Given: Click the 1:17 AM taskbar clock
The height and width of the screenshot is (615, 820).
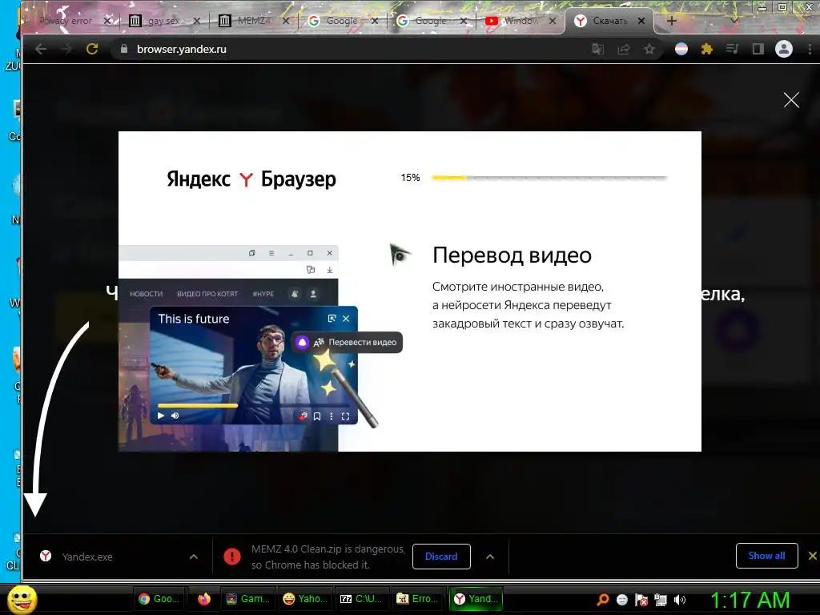Looking at the screenshot, I should (x=750, y=600).
